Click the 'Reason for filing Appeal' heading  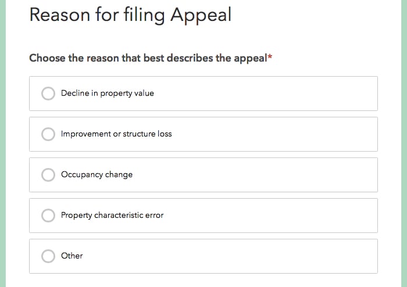point(130,15)
